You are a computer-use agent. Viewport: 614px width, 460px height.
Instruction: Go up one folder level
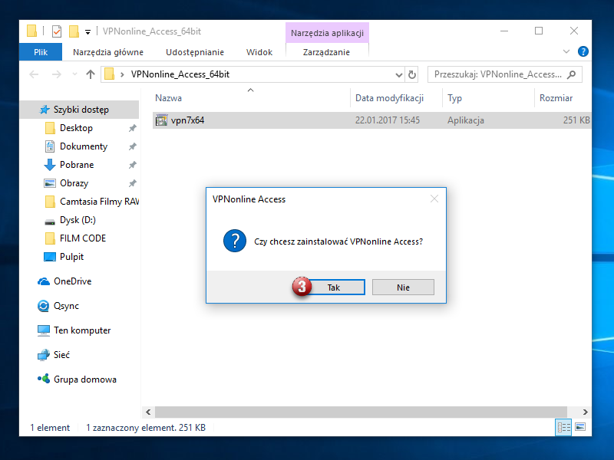(x=91, y=74)
